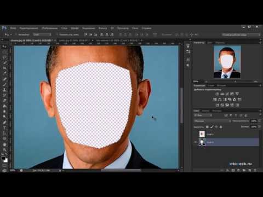Click the layer Opacity value field
The image size is (263, 197).
coord(254,121)
